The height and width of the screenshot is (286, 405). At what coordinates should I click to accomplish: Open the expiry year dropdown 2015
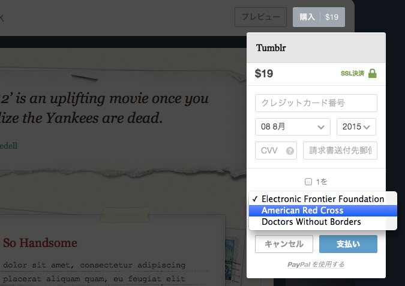pos(356,127)
